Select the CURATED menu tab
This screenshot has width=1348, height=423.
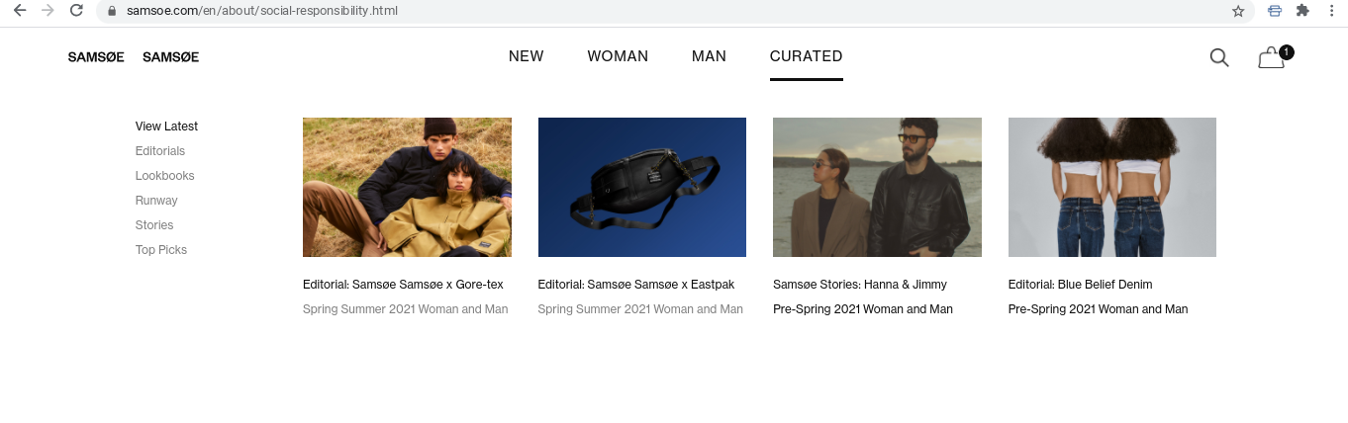point(807,56)
